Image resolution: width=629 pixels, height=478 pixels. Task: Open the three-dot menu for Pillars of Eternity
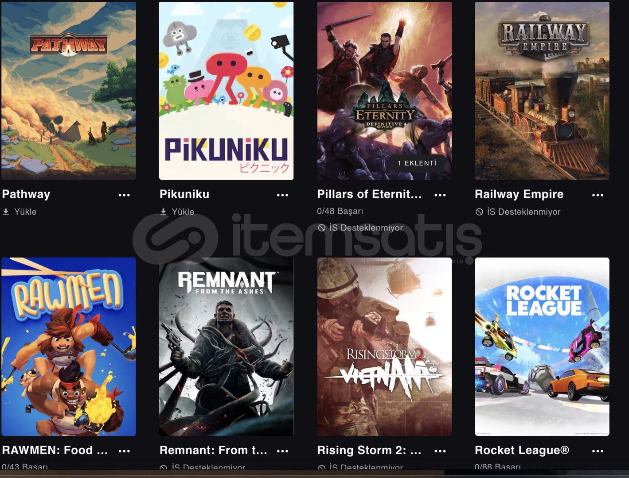pos(440,195)
